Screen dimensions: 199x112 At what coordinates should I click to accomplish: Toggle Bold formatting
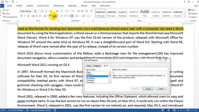tap(21, 16)
